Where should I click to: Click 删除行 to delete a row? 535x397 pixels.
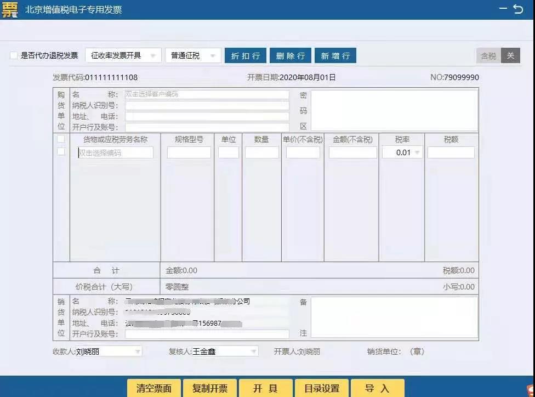point(290,55)
